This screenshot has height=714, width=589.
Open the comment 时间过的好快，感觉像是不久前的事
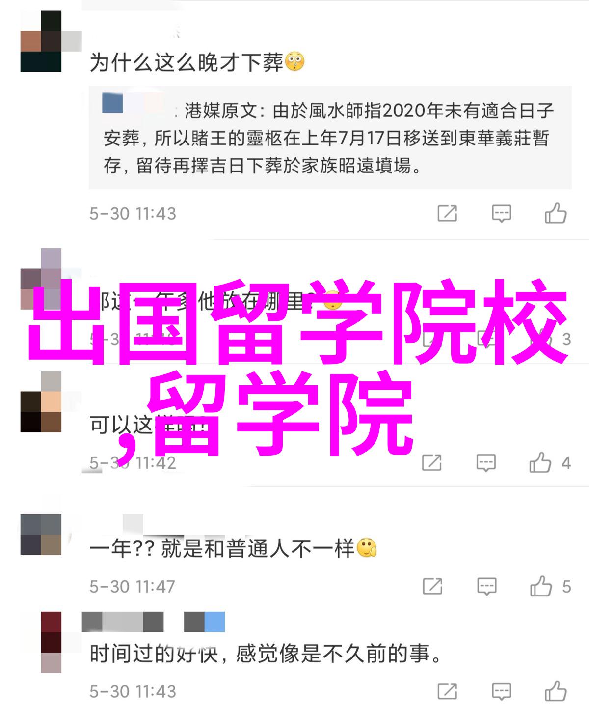pos(267,654)
